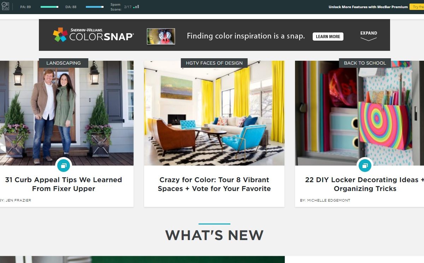Open Crazy for Color vibrant spaces article
This screenshot has width=424, height=263.
click(214, 184)
